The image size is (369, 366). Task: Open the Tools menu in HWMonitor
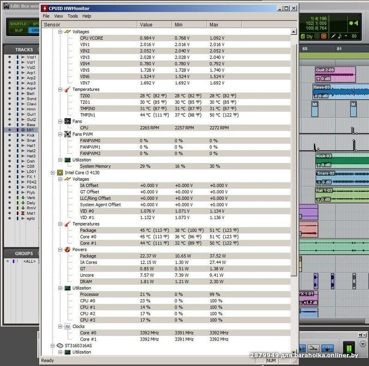72,16
